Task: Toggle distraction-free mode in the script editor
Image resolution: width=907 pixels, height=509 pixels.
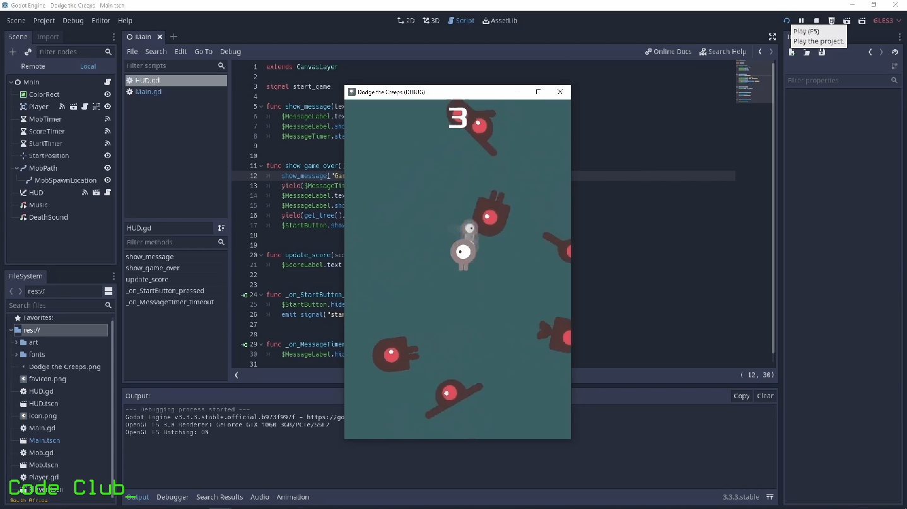Action: [772, 37]
